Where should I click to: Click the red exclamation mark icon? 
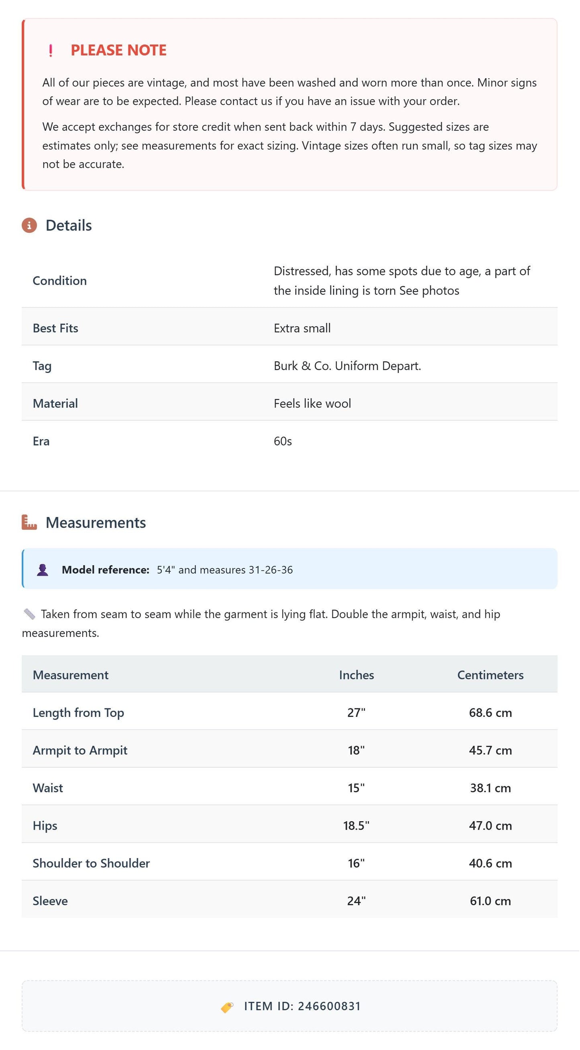(x=51, y=51)
